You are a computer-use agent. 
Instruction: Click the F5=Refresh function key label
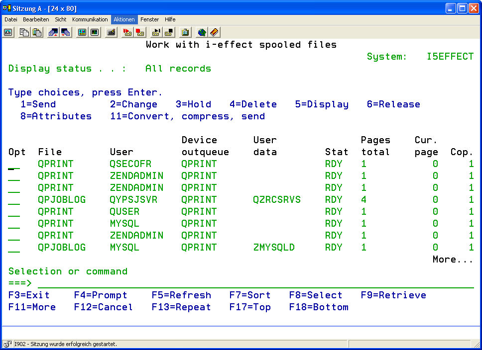[x=181, y=295]
